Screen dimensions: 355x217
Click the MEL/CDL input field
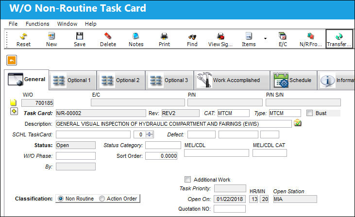[x=217, y=153]
